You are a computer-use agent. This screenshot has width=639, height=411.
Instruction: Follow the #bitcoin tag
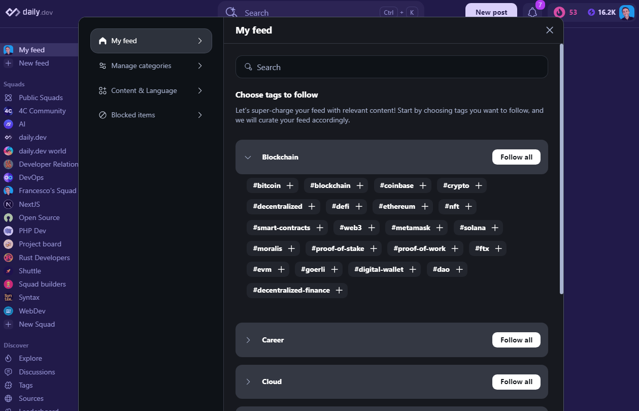coord(273,185)
